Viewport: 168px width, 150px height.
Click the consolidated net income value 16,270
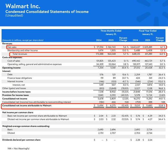[x=137, y=99]
